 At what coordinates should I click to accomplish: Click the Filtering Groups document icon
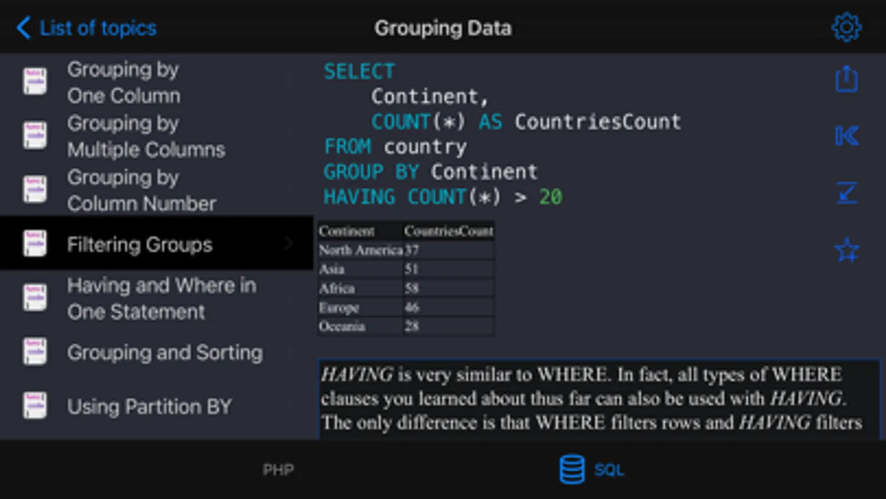pyautogui.click(x=35, y=244)
